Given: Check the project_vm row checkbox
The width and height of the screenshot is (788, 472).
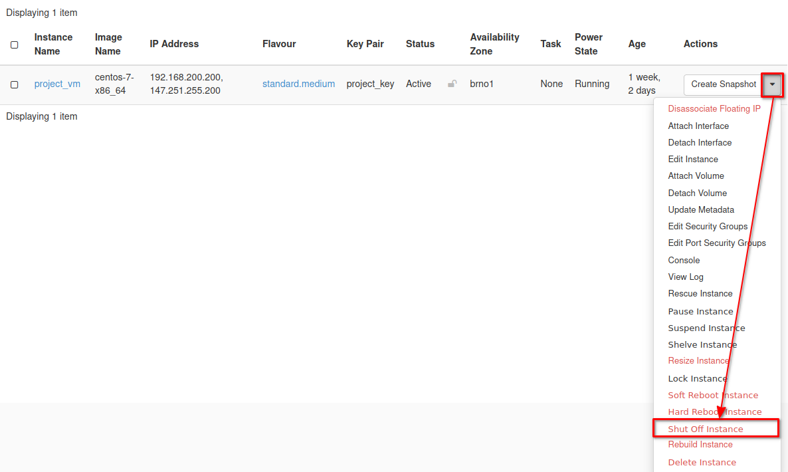Looking at the screenshot, I should 15,84.
